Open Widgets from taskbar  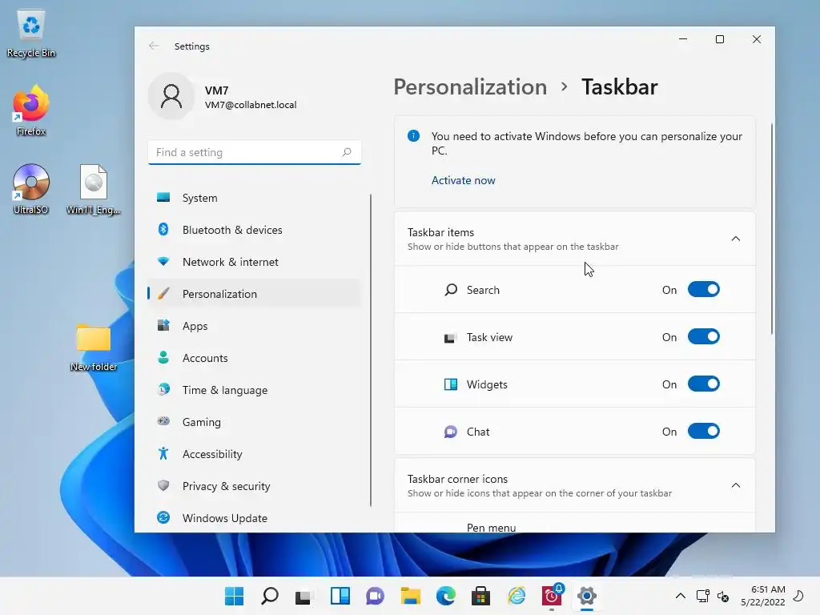pos(340,596)
